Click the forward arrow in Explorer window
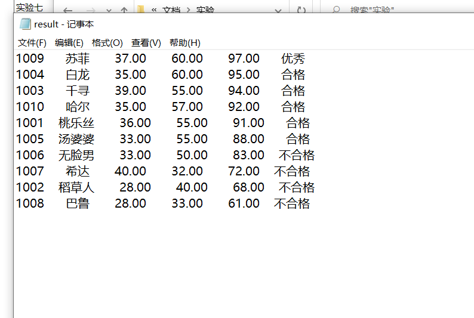This screenshot has width=474, height=318. pyautogui.click(x=91, y=10)
